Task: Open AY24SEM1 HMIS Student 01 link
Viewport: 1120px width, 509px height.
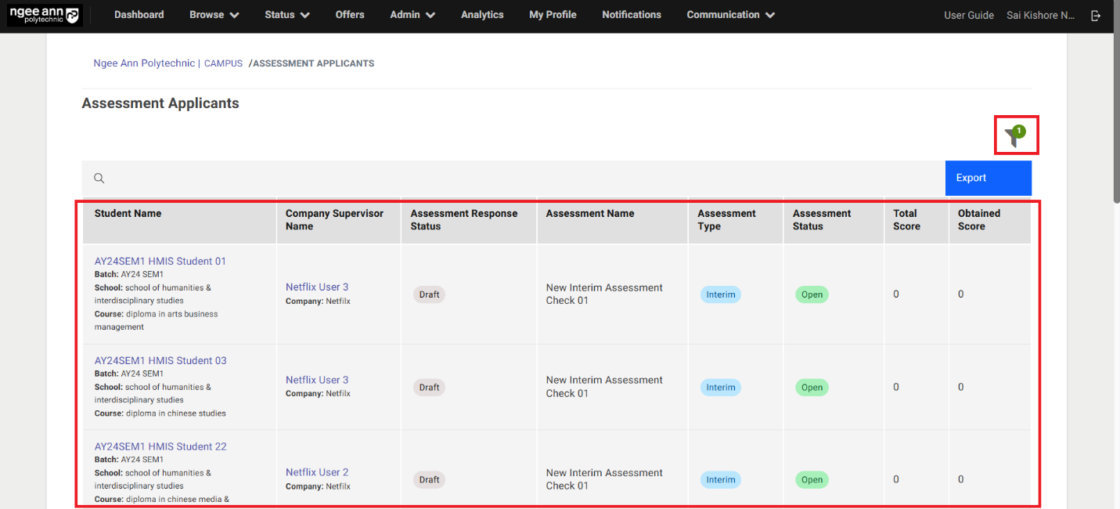Action: tap(160, 262)
